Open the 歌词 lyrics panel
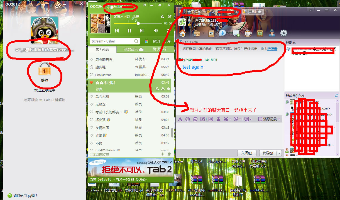 (x=156, y=41)
